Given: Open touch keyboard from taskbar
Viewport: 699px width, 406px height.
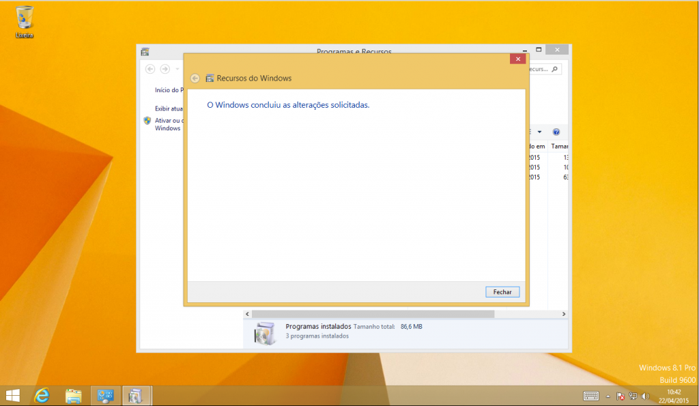Looking at the screenshot, I should click(x=590, y=396).
